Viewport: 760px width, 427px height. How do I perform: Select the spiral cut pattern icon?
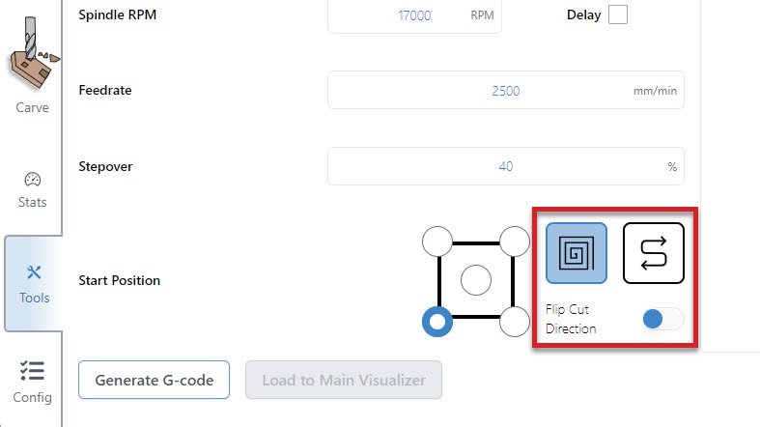pyautogui.click(x=577, y=253)
